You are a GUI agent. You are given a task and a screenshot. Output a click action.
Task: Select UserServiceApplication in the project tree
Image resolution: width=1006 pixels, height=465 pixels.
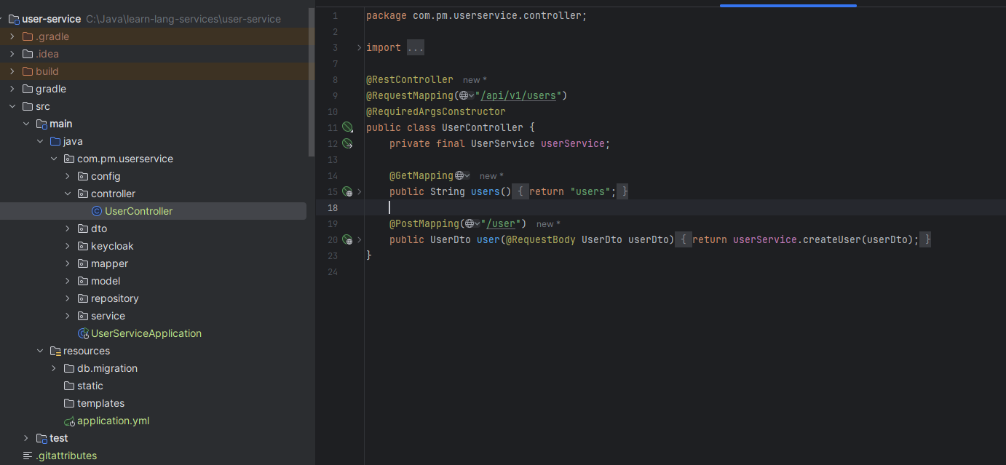[146, 333]
